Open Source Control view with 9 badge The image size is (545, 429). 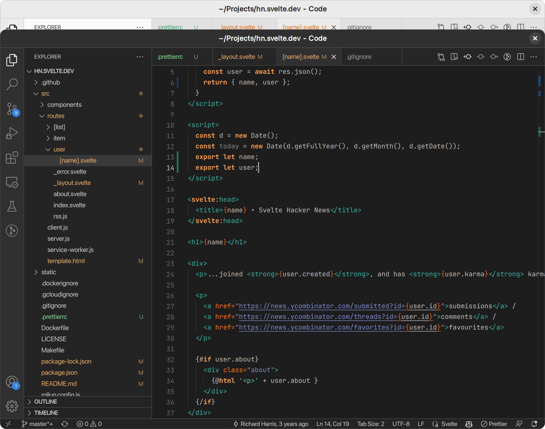[x=12, y=109]
